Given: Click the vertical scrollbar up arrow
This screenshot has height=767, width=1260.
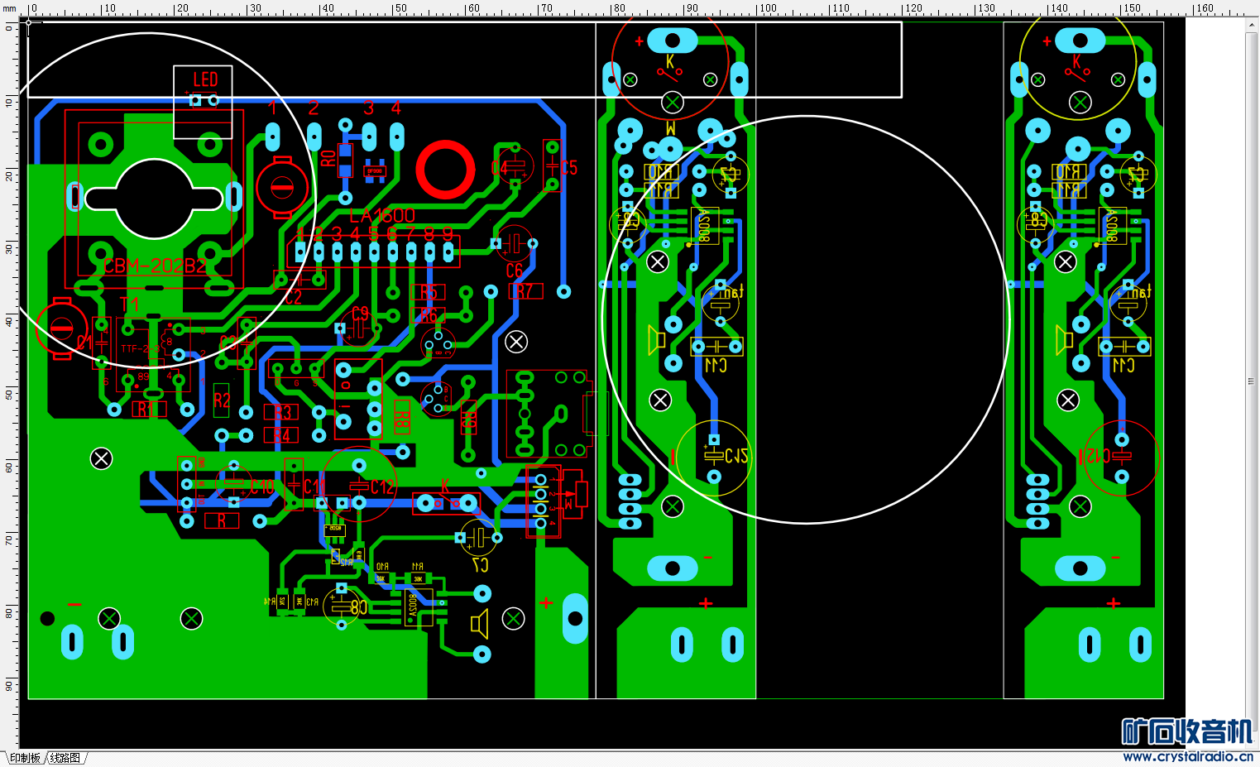Looking at the screenshot, I should (x=1252, y=25).
